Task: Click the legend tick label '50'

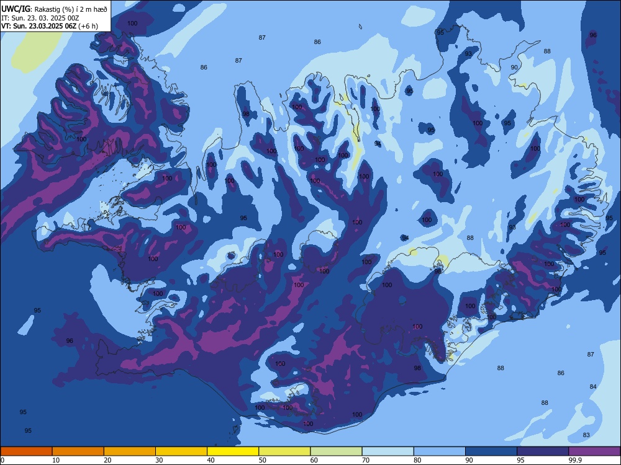Action: tap(262, 460)
